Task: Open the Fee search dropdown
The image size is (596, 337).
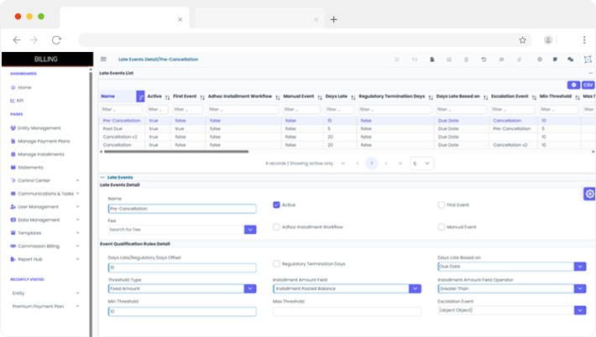Action: click(250, 230)
